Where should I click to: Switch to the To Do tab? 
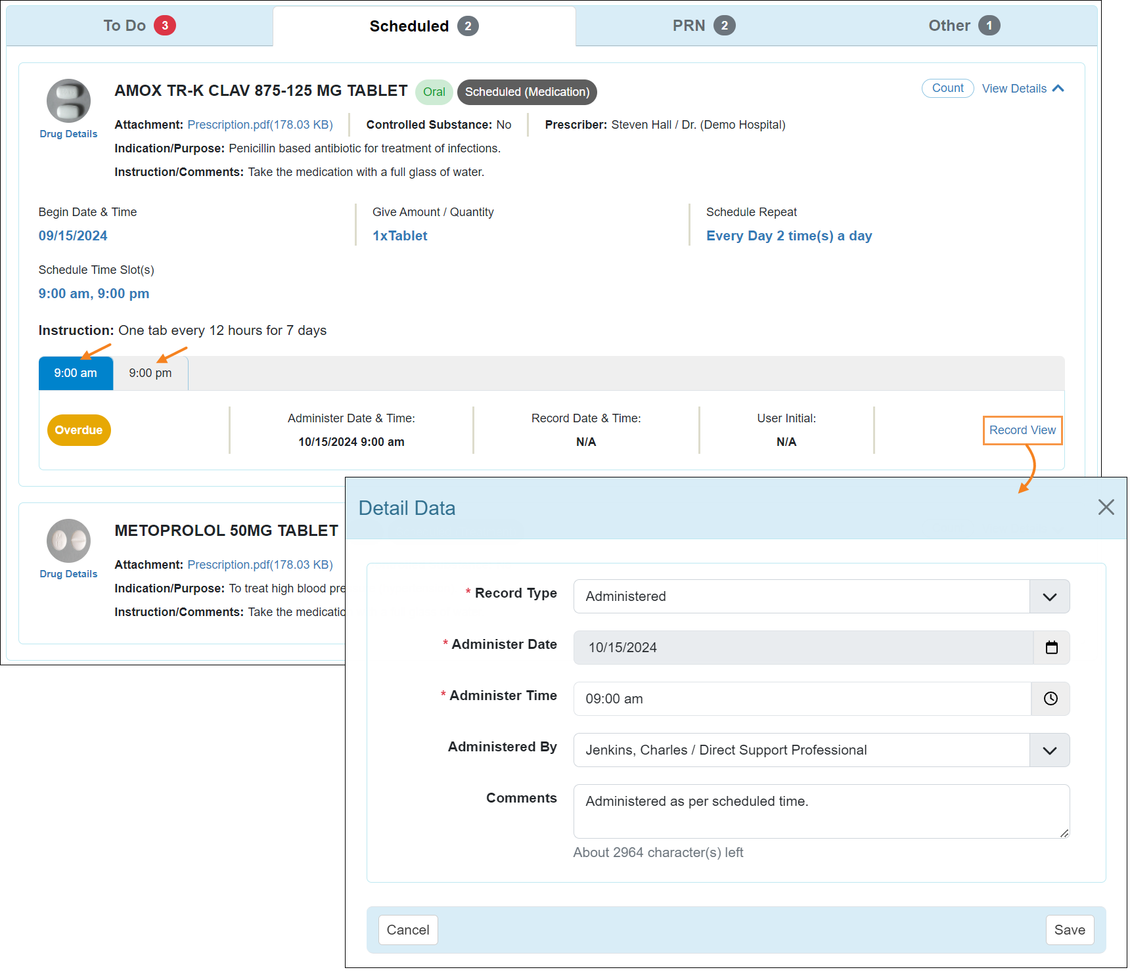tap(139, 26)
